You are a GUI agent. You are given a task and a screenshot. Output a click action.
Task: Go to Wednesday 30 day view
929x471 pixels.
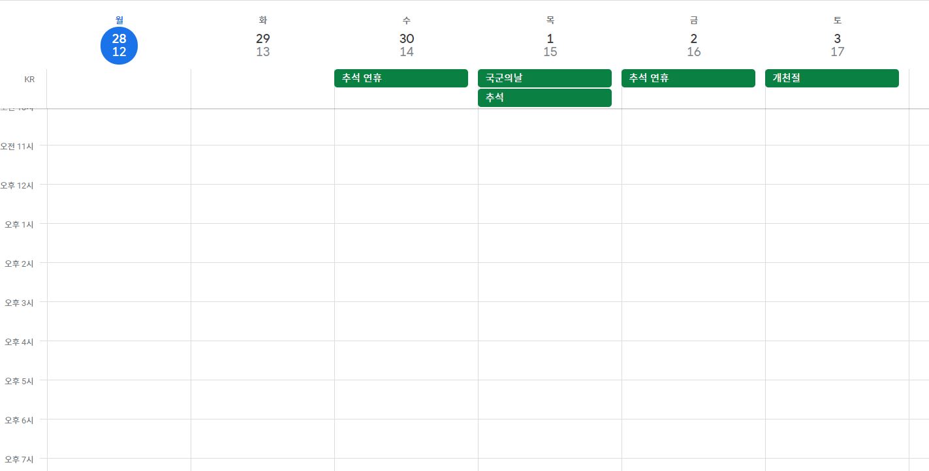pos(406,46)
